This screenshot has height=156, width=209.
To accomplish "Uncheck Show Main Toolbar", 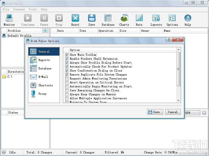I will pyautogui.click(x=67, y=55).
